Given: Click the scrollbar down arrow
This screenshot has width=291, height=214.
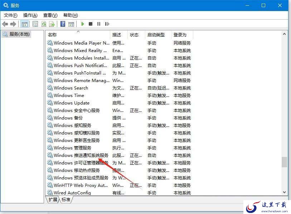Looking at the screenshot, I should pyautogui.click(x=284, y=192).
